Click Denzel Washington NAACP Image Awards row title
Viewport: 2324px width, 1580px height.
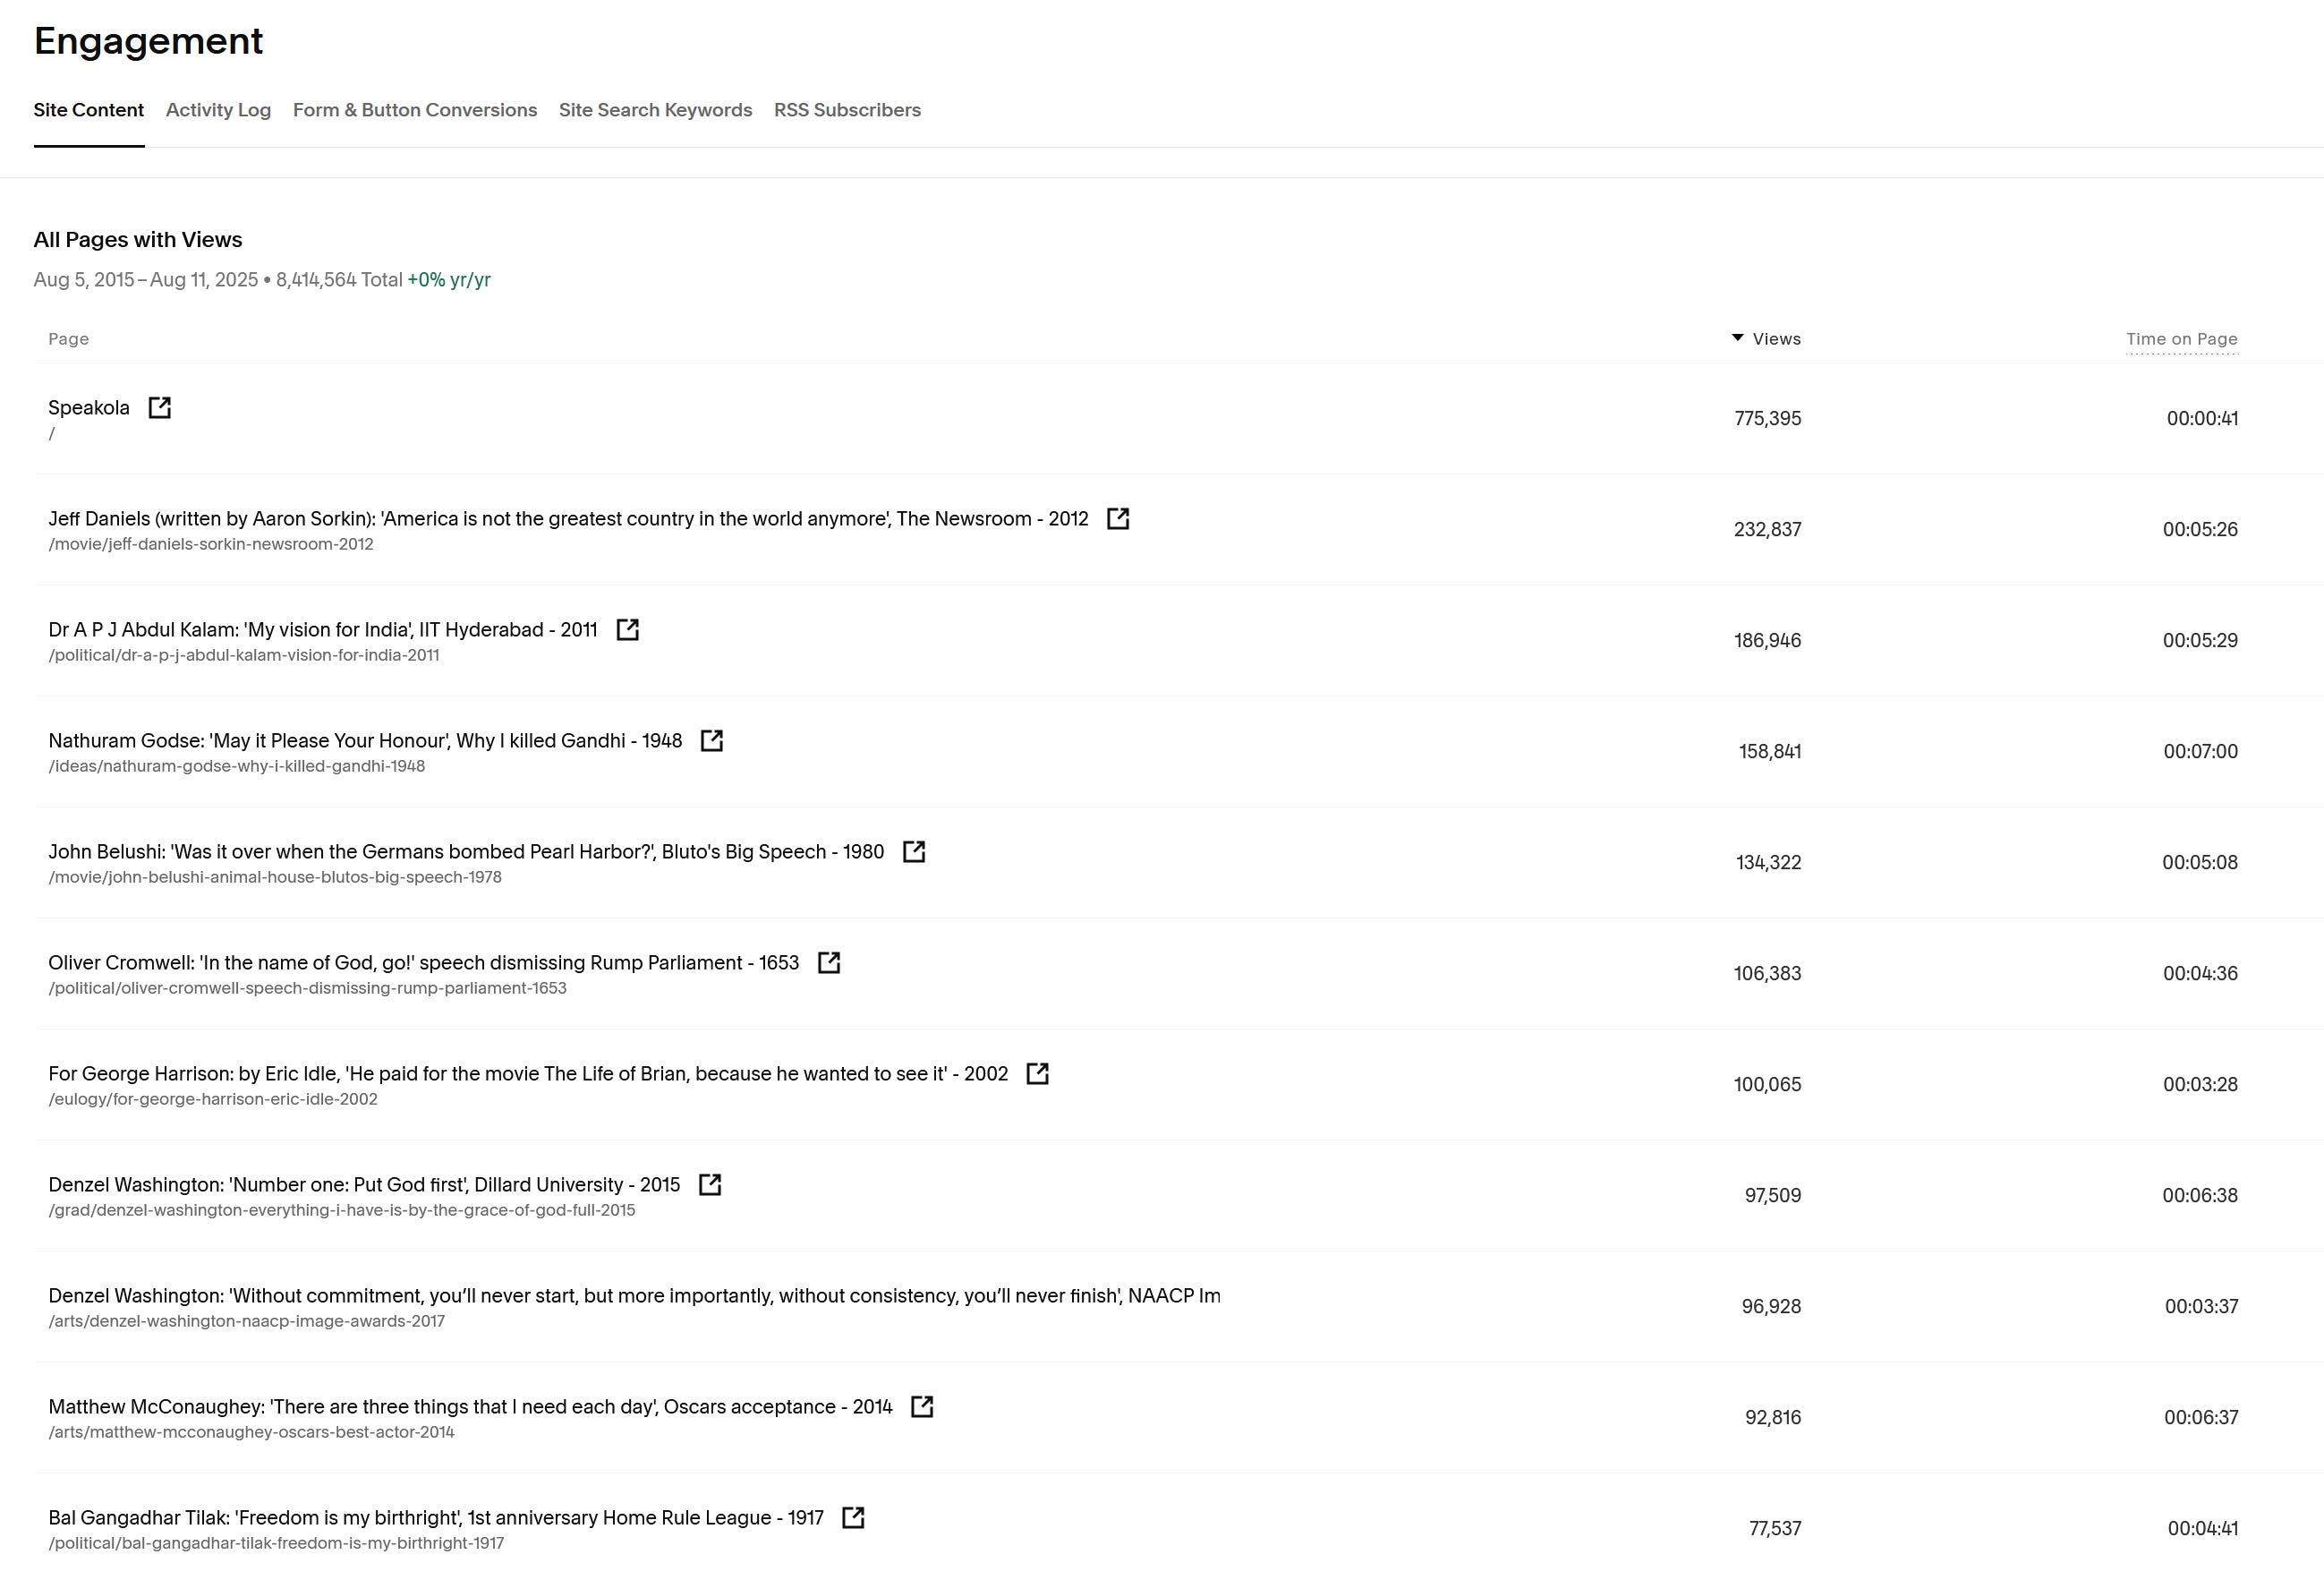point(633,1296)
